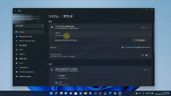Viewport: 171px width, 96px height.
Task: Open the Chat app on the taskbar
Action: pyautogui.click(x=71, y=93)
